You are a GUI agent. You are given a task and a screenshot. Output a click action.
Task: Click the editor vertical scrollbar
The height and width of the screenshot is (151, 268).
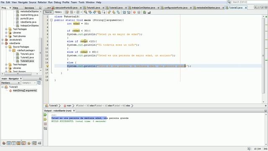[263, 55]
